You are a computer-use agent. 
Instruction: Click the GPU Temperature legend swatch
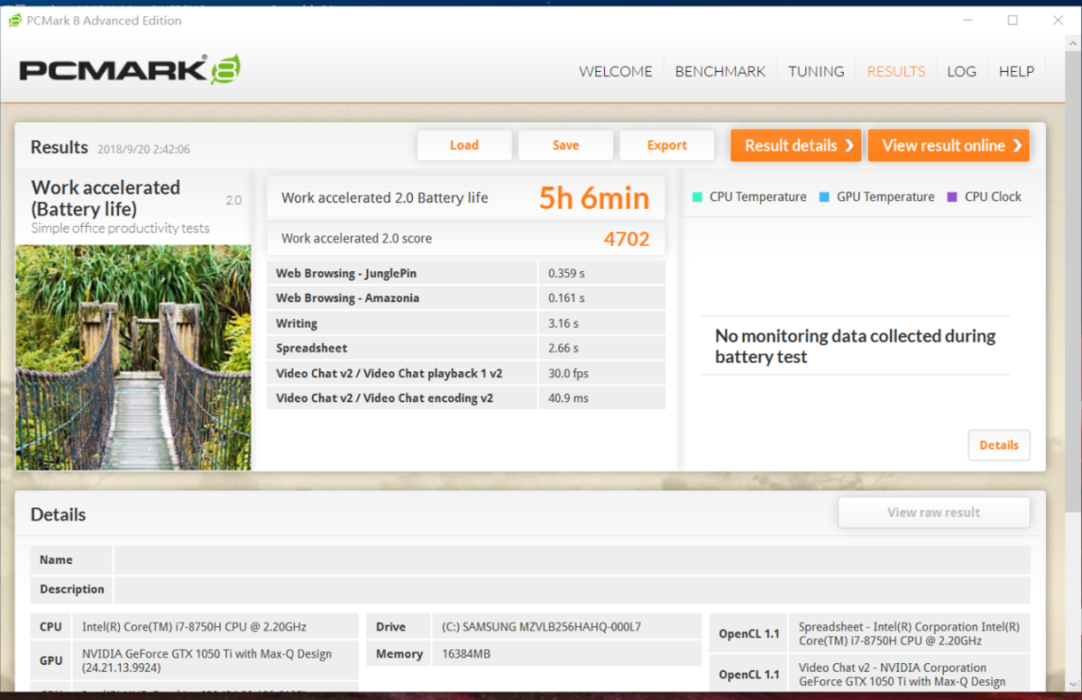(824, 196)
